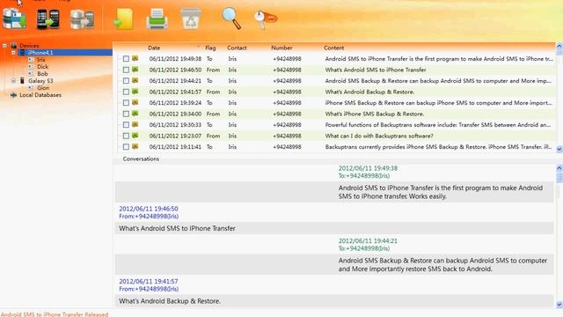Collapse the Galaxy S3 tree node
Viewport: 563px width, 317px height.
(x=14, y=81)
